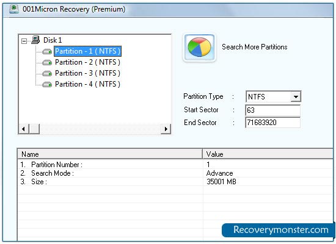Viewport: 336px width, 244px height.
Task: Click into the End Sector field
Action: point(273,123)
